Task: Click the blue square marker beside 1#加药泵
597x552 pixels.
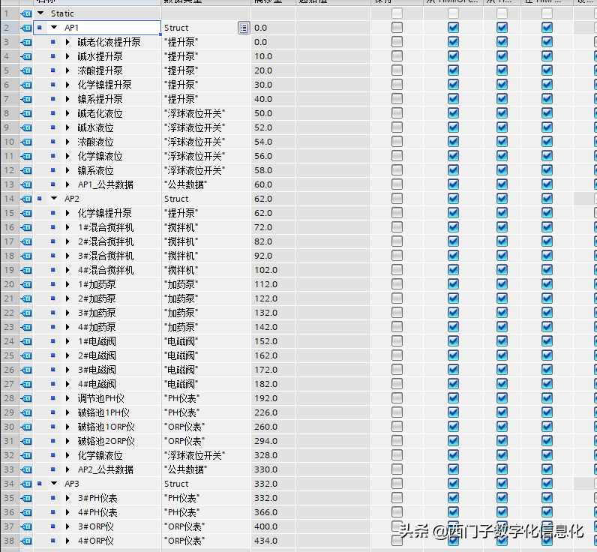Action: 53,284
